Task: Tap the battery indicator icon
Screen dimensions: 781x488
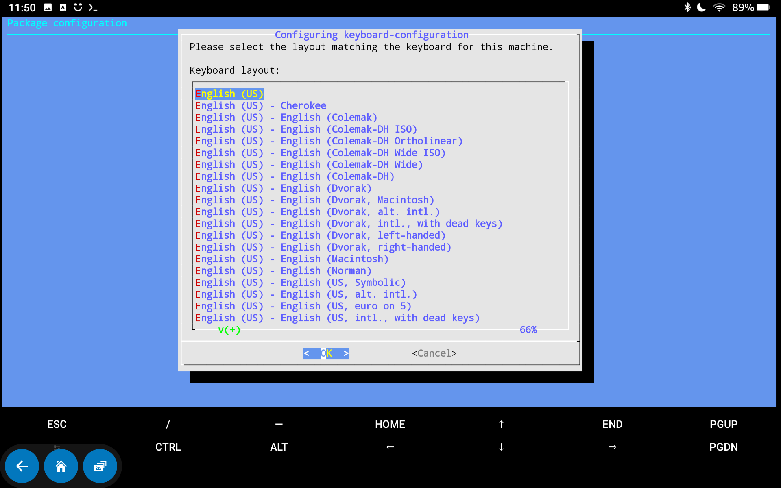Action: [763, 7]
